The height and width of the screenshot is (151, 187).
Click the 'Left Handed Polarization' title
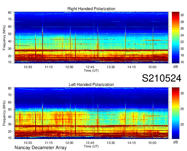(x=91, y=85)
